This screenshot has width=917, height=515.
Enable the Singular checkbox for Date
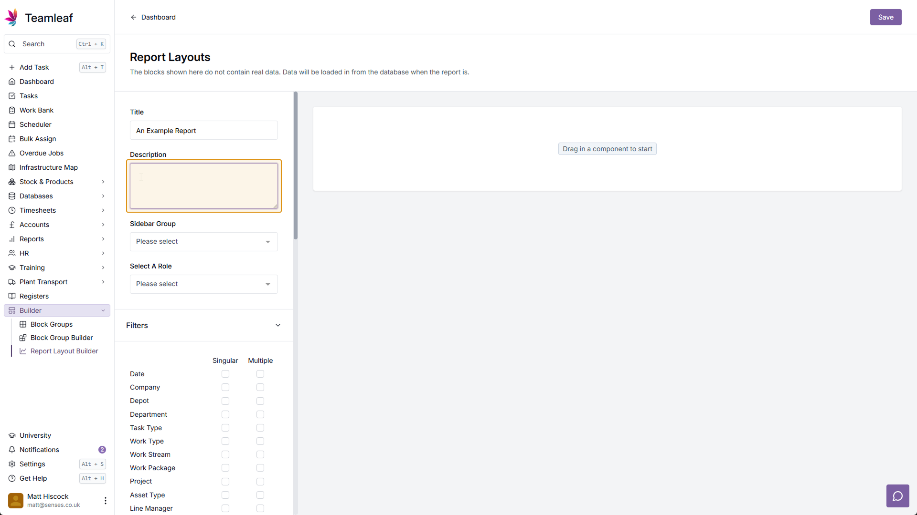225,374
